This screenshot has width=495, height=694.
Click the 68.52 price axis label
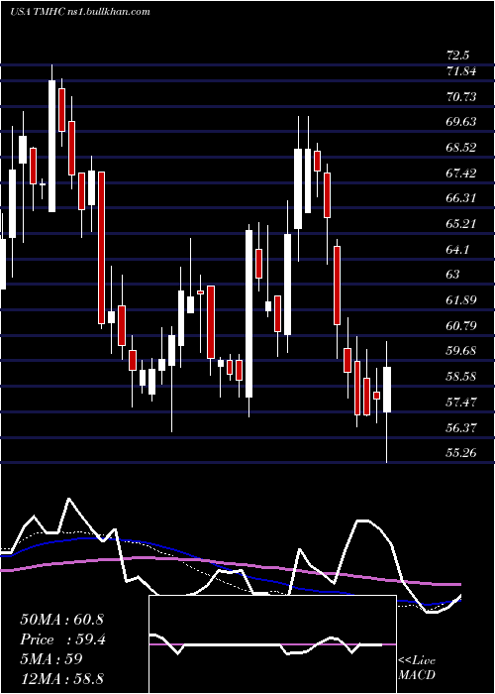click(x=461, y=148)
